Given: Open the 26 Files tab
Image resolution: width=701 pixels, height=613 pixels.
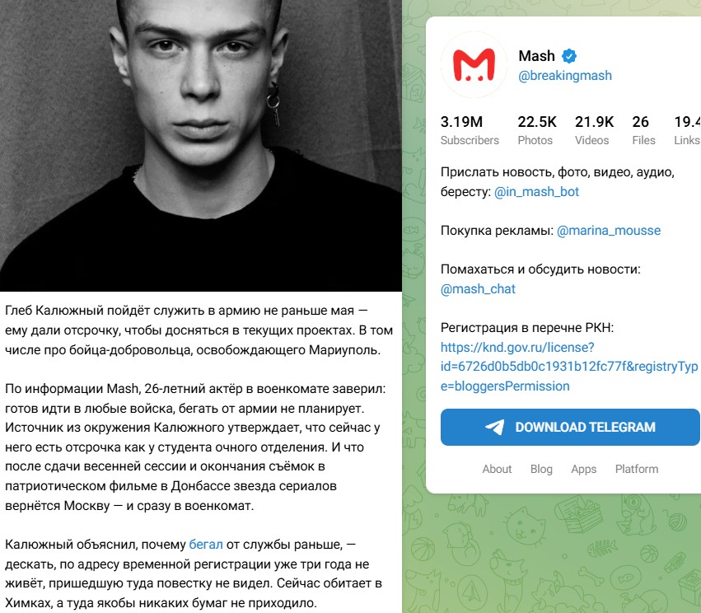Looking at the screenshot, I should [643, 130].
